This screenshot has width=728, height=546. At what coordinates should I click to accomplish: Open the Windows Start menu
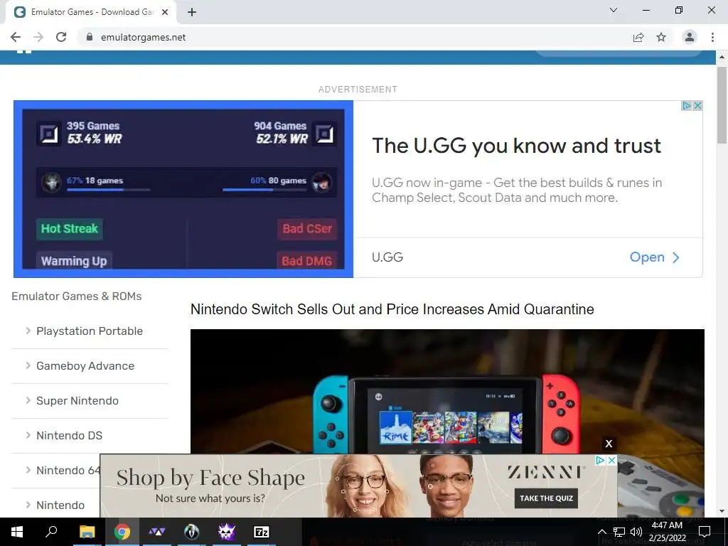pyautogui.click(x=17, y=532)
